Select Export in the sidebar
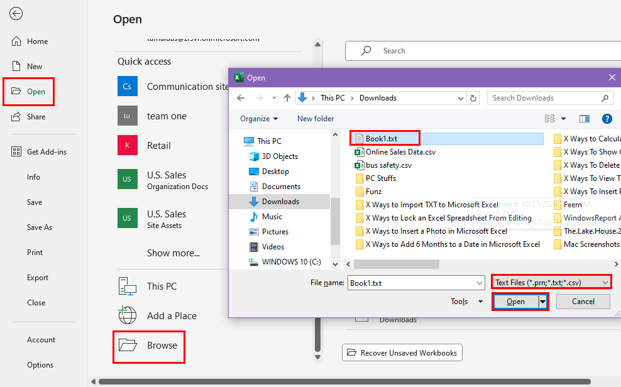 pos(38,278)
